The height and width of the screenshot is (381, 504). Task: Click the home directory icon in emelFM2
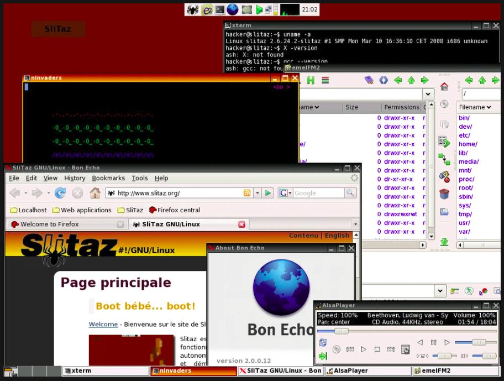click(x=444, y=86)
